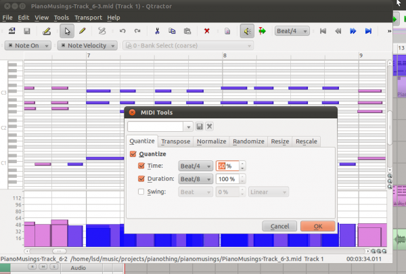The height and width of the screenshot is (274, 406).
Task: Open the Tools menu
Action: pos(62,18)
